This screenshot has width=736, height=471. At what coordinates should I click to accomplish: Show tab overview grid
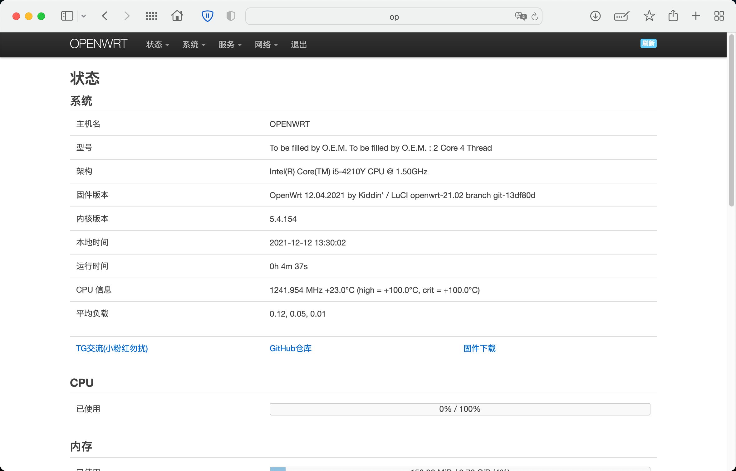pyautogui.click(x=719, y=16)
